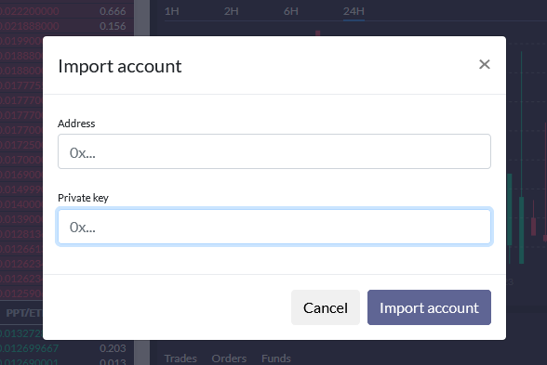This screenshot has width=547, height=365.
Task: Close the Import account dialog with X
Action: tap(484, 64)
